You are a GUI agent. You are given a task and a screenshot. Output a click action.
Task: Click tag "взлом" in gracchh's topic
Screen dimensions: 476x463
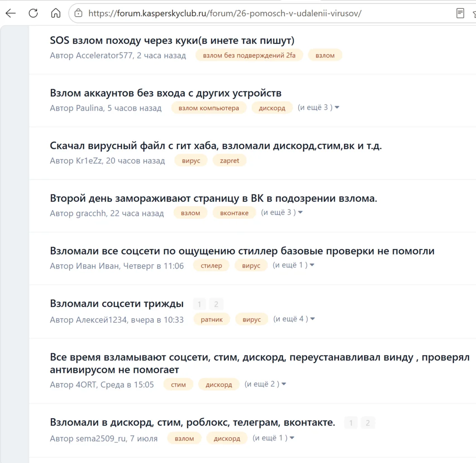tap(190, 213)
